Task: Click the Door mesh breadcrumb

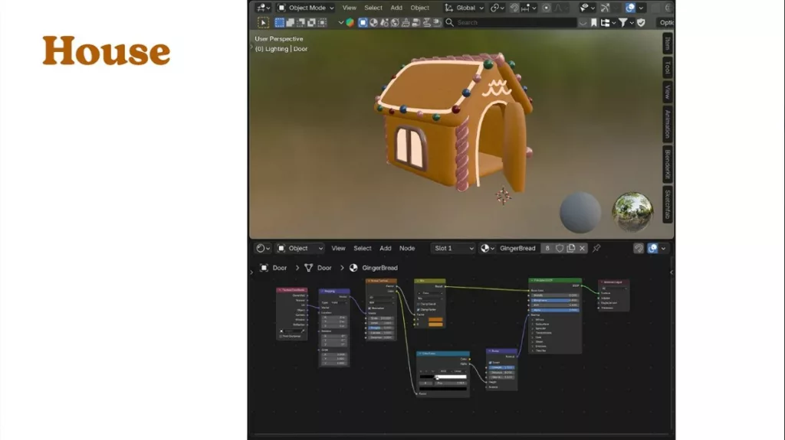Action: click(318, 268)
